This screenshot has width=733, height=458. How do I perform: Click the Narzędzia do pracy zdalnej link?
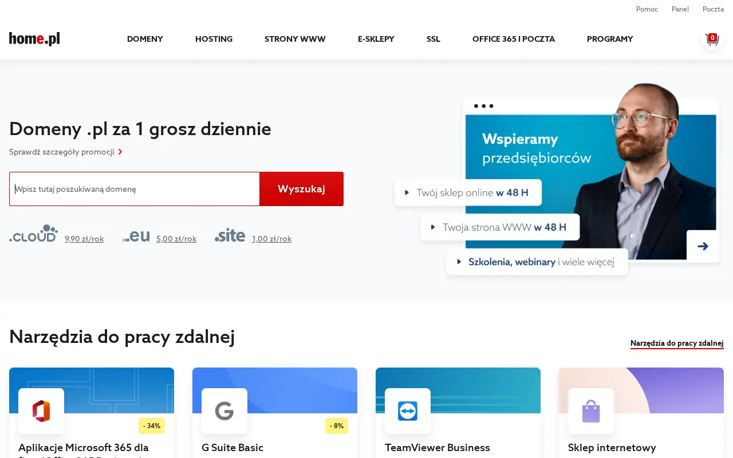(677, 343)
